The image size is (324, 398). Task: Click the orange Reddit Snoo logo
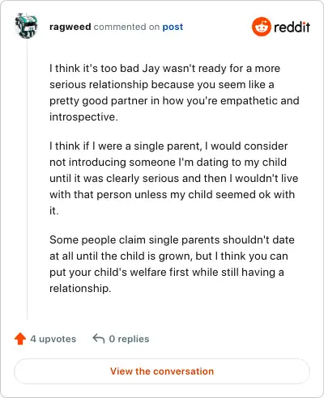261,27
